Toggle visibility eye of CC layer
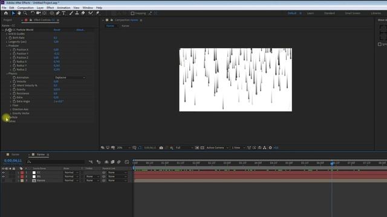Viewport: 387px width, 217px height. (3, 172)
